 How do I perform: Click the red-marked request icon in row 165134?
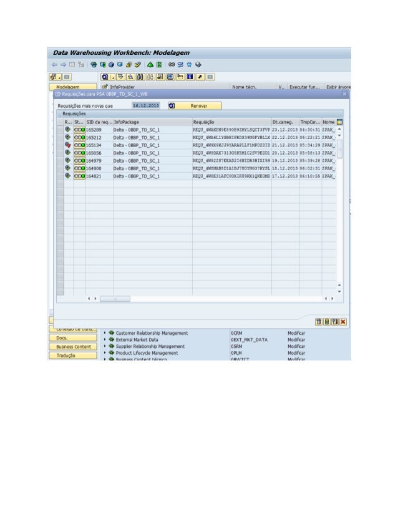pos(68,145)
